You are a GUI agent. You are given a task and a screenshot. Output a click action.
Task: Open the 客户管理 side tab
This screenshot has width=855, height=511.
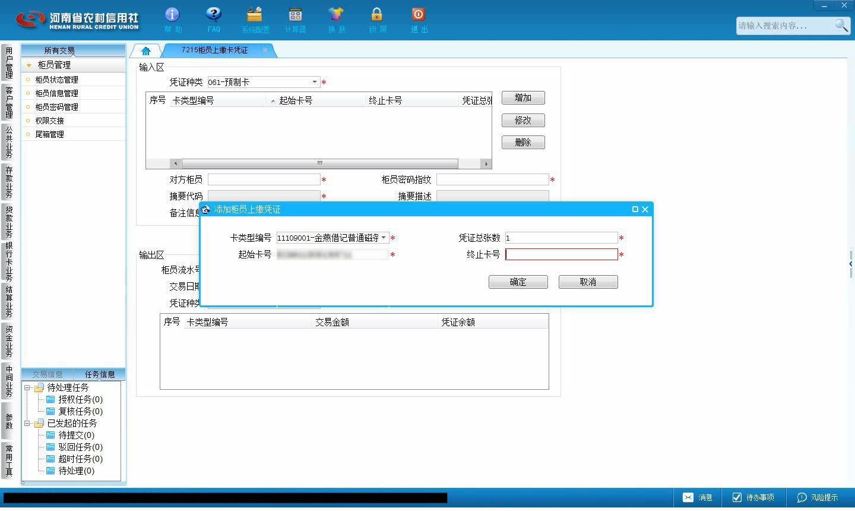click(x=9, y=102)
